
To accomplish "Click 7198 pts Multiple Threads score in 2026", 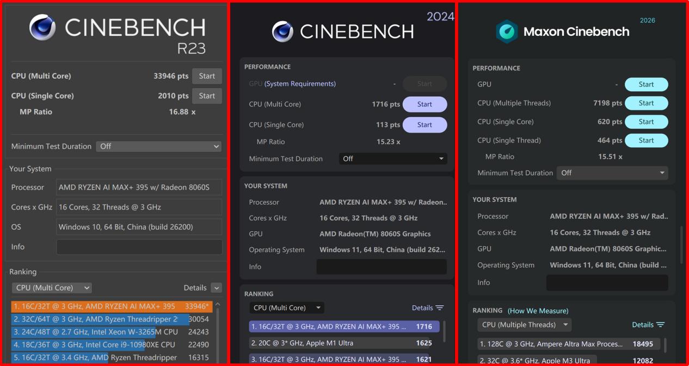I will click(608, 103).
